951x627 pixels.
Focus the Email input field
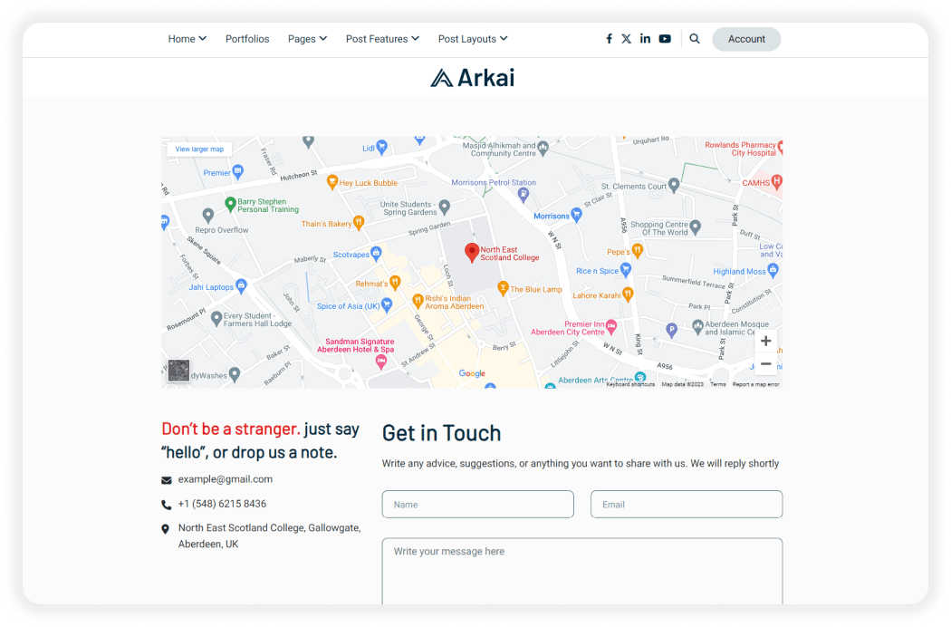click(687, 505)
